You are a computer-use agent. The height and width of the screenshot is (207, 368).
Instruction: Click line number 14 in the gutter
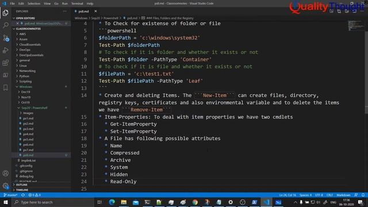point(84,95)
